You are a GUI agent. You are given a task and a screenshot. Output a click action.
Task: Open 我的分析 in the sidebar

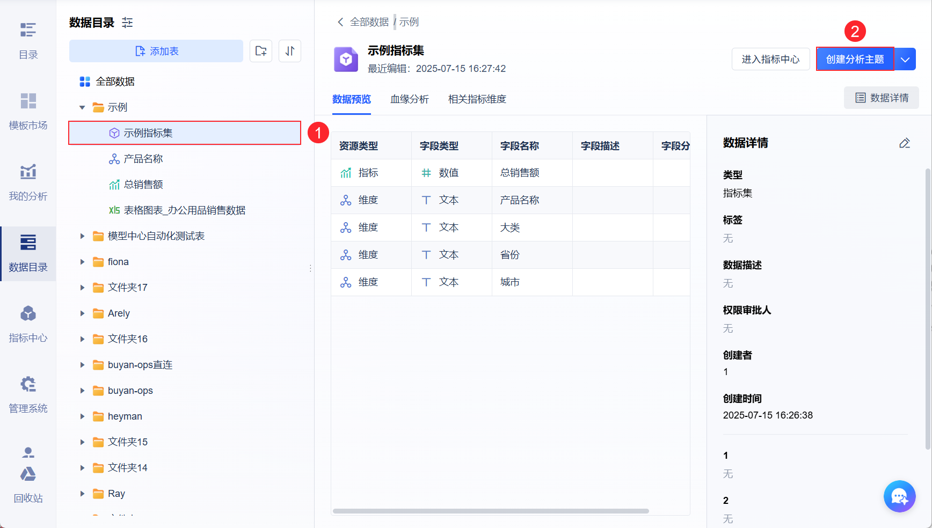pos(28,182)
